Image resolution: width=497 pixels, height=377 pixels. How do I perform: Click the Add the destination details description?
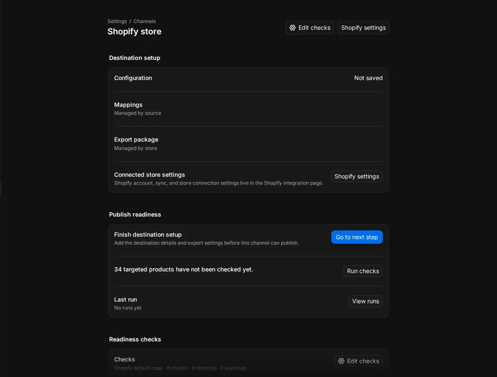point(207,243)
